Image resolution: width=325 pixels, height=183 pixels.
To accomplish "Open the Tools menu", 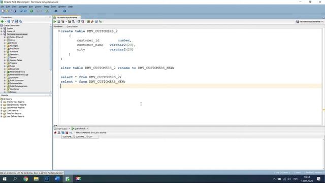I will 53,7.
